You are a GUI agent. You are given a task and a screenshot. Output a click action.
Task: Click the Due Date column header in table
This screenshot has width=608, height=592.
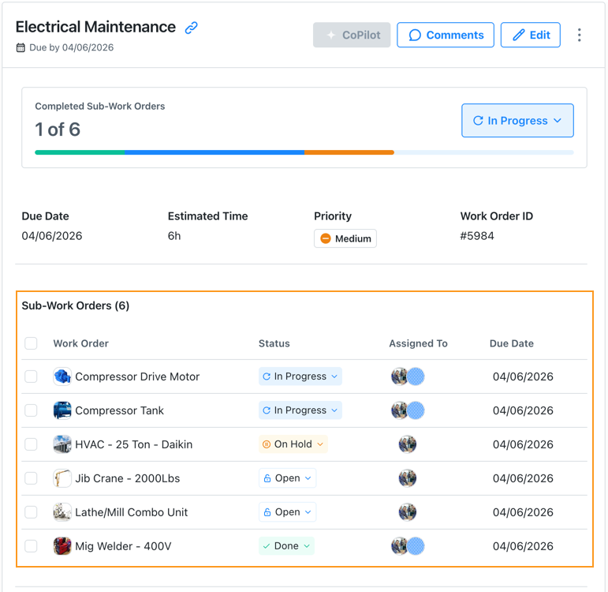[511, 343]
